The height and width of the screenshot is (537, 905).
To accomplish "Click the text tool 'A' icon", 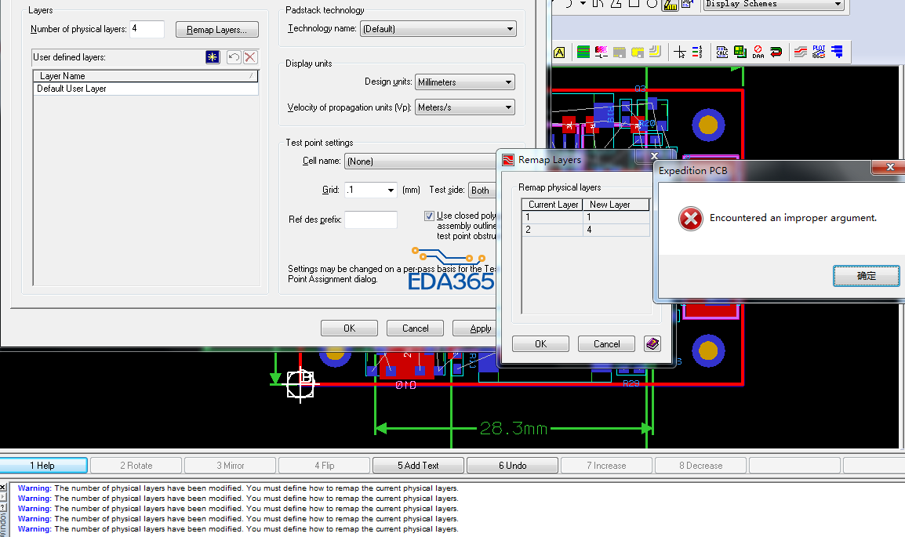I will coord(558,53).
